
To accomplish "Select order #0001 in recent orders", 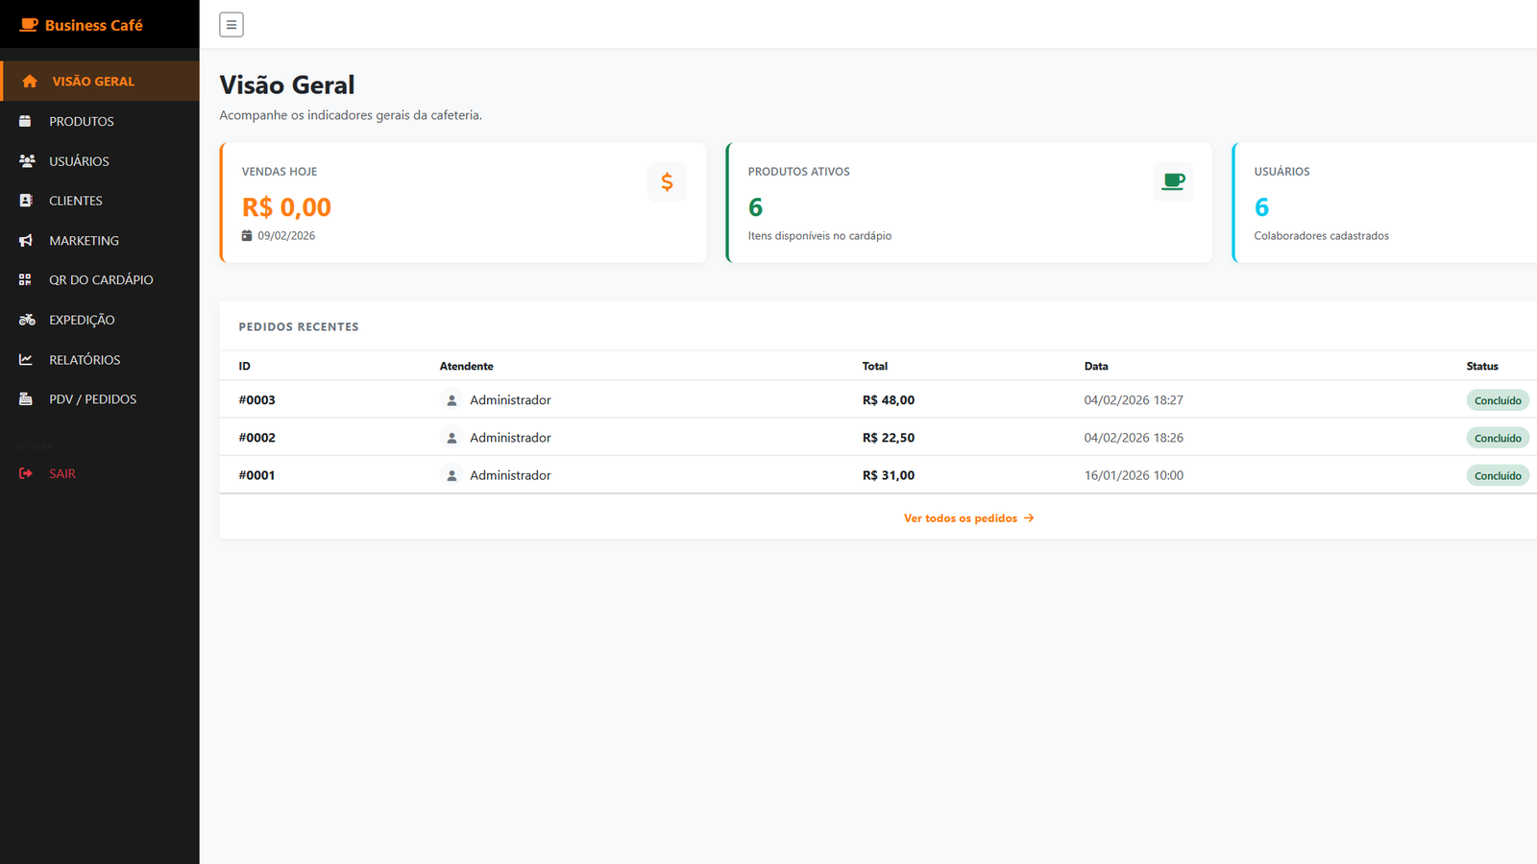I will [x=256, y=474].
